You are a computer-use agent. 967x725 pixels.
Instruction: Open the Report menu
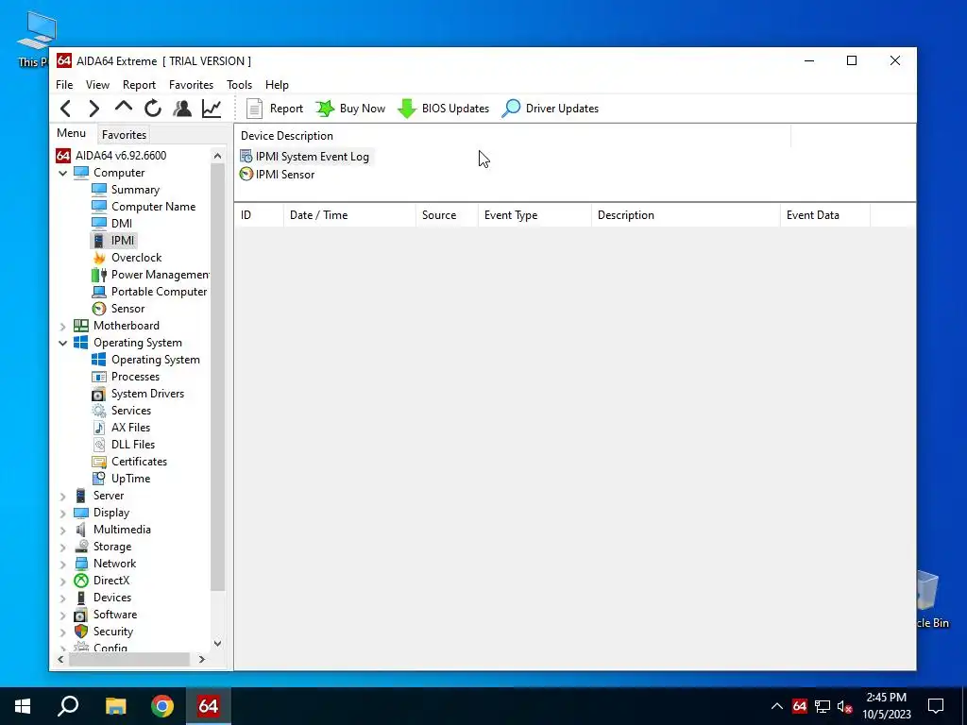tap(139, 85)
